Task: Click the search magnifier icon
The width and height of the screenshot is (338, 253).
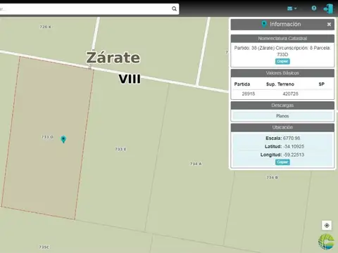Action: [x=174, y=9]
